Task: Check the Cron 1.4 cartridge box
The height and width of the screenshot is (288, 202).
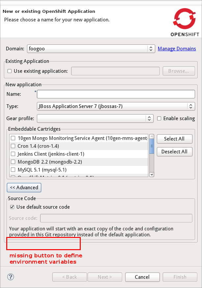Action: pyautogui.click(x=13, y=146)
